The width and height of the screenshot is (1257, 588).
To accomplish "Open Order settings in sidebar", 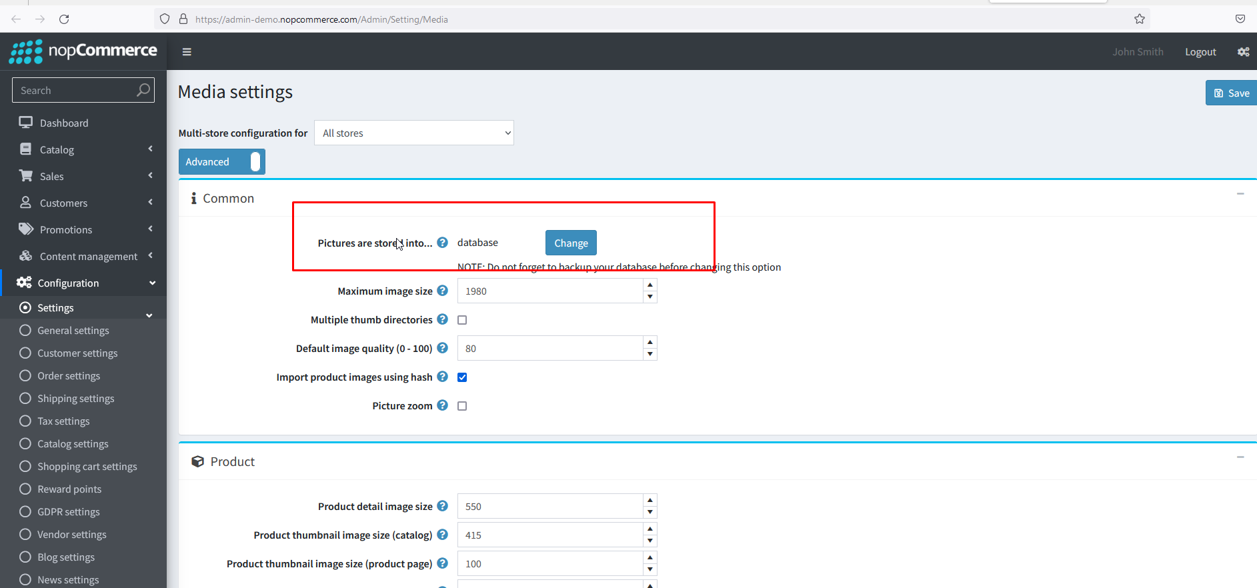I will coord(69,375).
